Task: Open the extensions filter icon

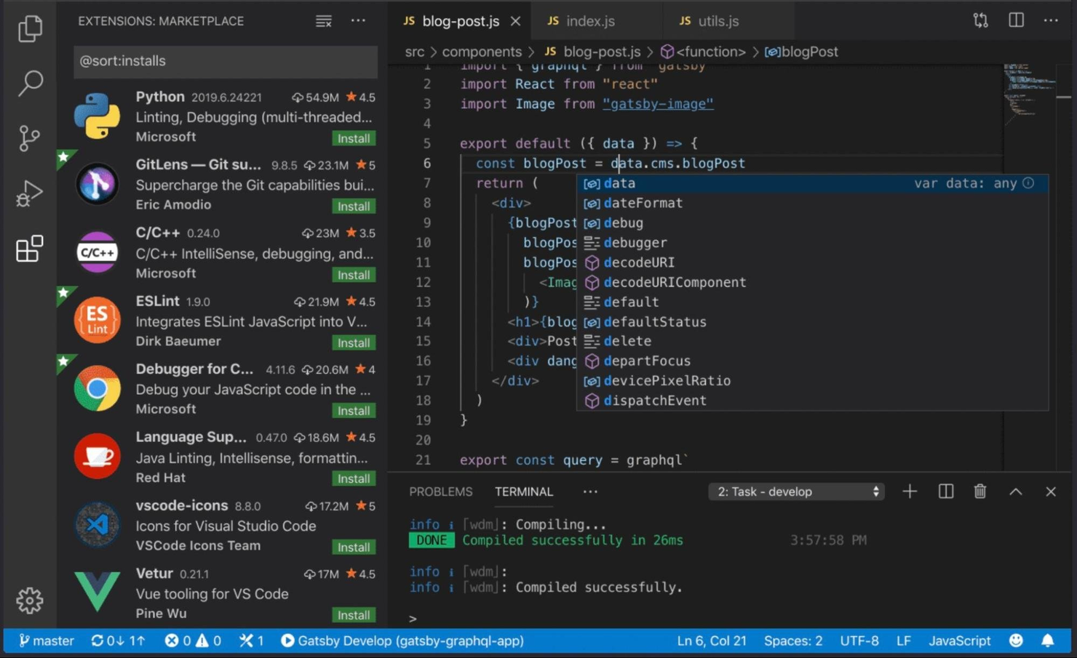Action: pos(323,21)
